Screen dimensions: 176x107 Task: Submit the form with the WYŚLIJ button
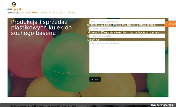pos(95,79)
